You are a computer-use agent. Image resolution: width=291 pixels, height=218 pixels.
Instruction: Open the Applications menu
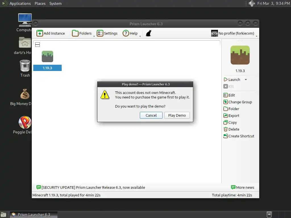pos(20,3)
